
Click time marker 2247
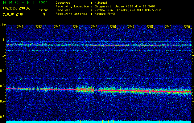coord(131,27)
